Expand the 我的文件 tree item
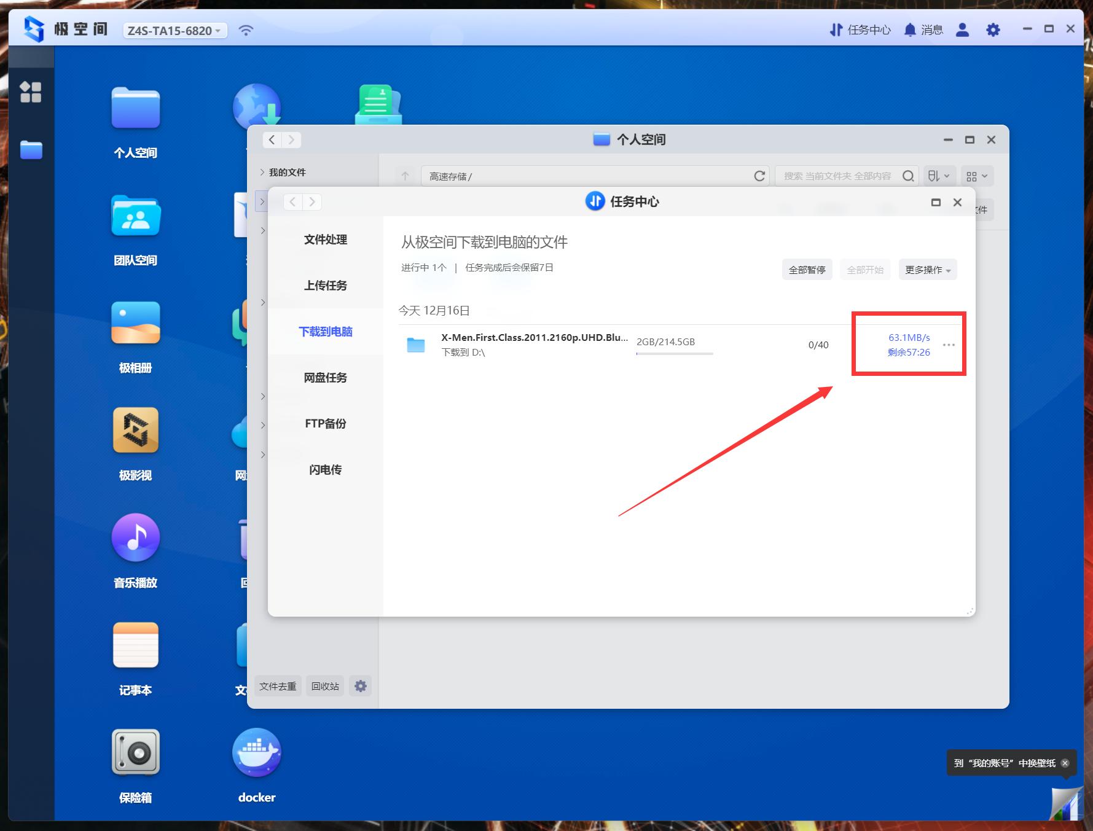 tap(263, 172)
